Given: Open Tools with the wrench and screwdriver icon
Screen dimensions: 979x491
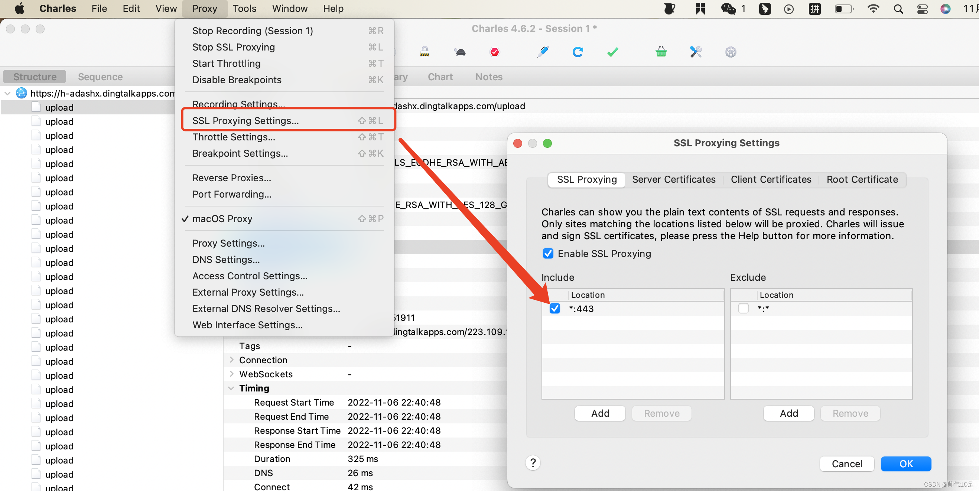Looking at the screenshot, I should 696,52.
